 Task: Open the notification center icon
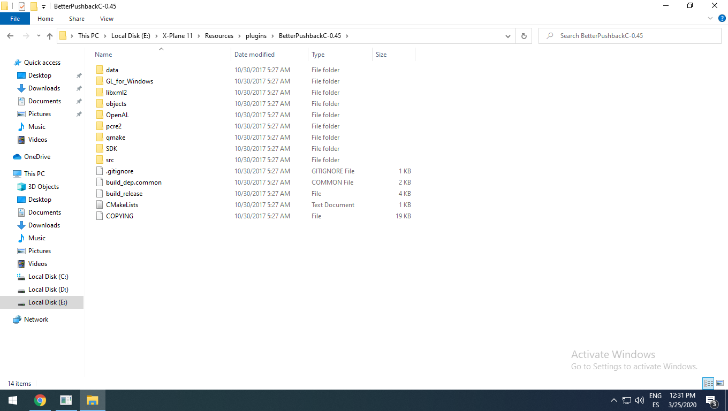(711, 400)
